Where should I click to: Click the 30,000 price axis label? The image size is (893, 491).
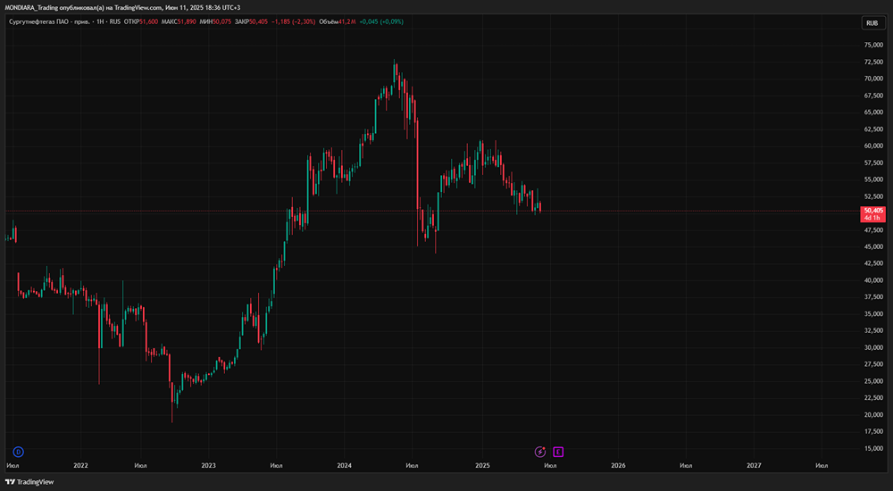pyautogui.click(x=873, y=347)
